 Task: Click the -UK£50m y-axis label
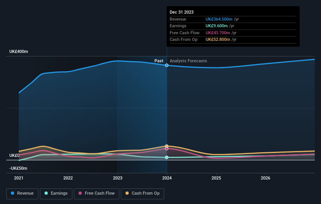pos(18,168)
